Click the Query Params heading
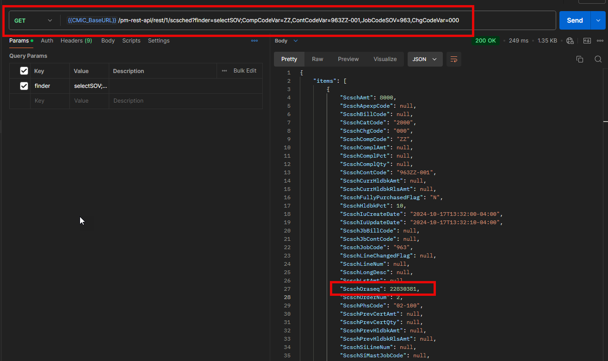Screen dimensions: 608x361 [x=28, y=56]
